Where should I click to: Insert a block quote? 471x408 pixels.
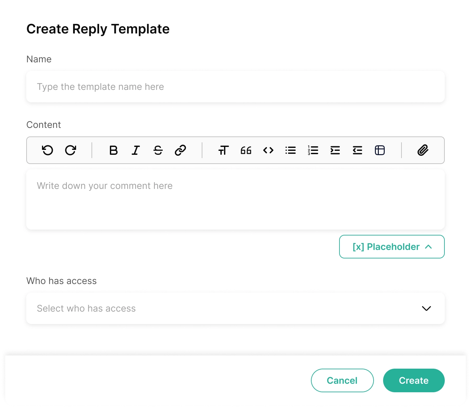[x=246, y=150]
